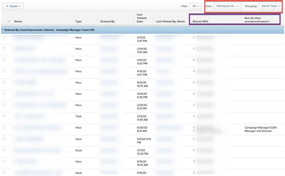This screenshot has height=176, width=285.
Task: Check the row viewed 3/24/20 11:51 AM
Action: click(4, 48)
